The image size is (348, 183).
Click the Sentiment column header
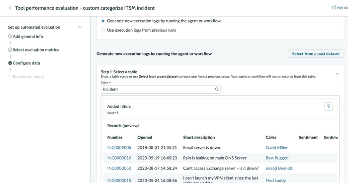tap(308, 137)
